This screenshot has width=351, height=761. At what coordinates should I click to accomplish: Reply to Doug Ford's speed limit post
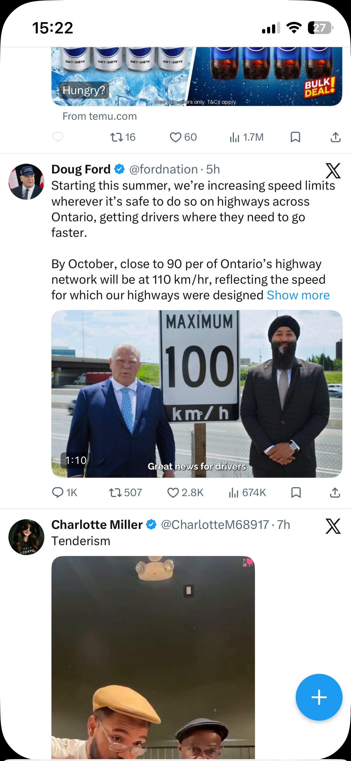tap(64, 493)
